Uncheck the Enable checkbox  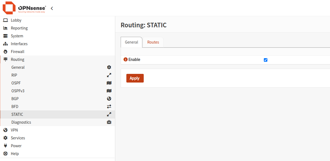265,60
